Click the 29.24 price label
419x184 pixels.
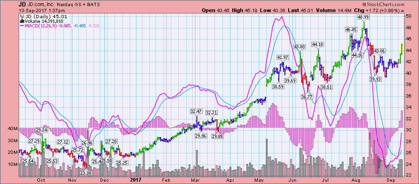pyautogui.click(x=41, y=130)
